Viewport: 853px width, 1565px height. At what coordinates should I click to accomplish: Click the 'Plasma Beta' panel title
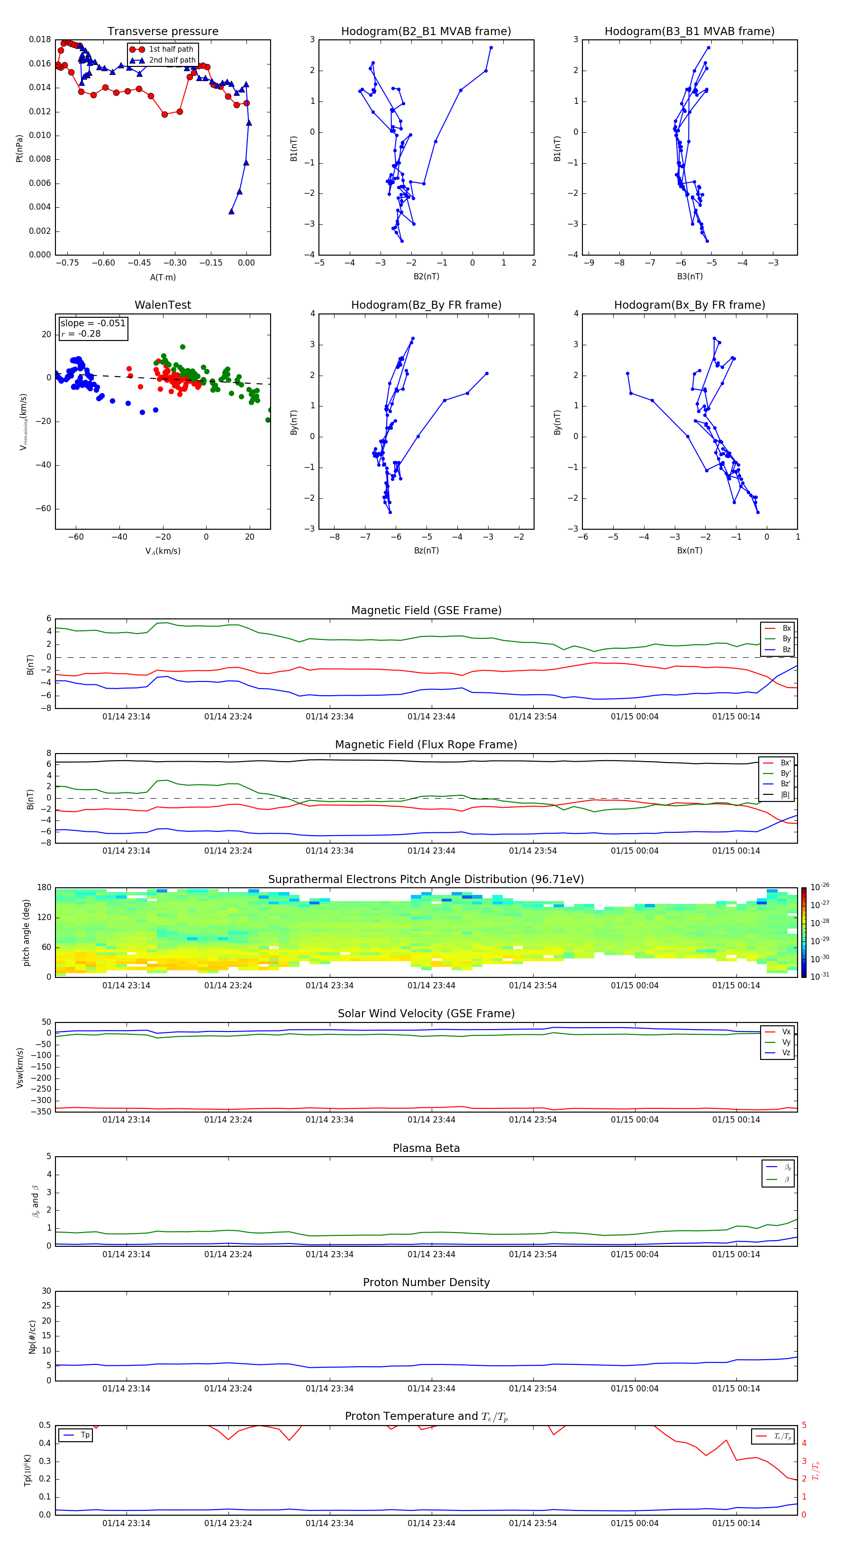point(426,1149)
